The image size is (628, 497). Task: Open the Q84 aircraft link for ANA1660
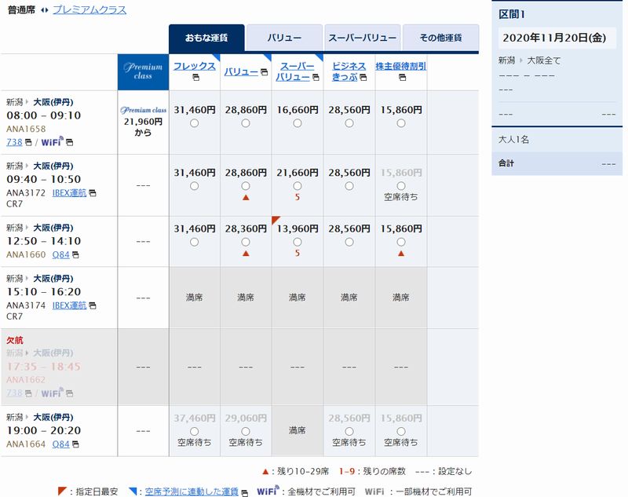click(61, 254)
